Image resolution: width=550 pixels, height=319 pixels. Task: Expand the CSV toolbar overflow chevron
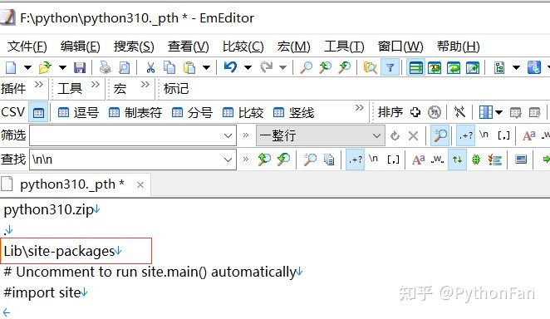[360, 108]
